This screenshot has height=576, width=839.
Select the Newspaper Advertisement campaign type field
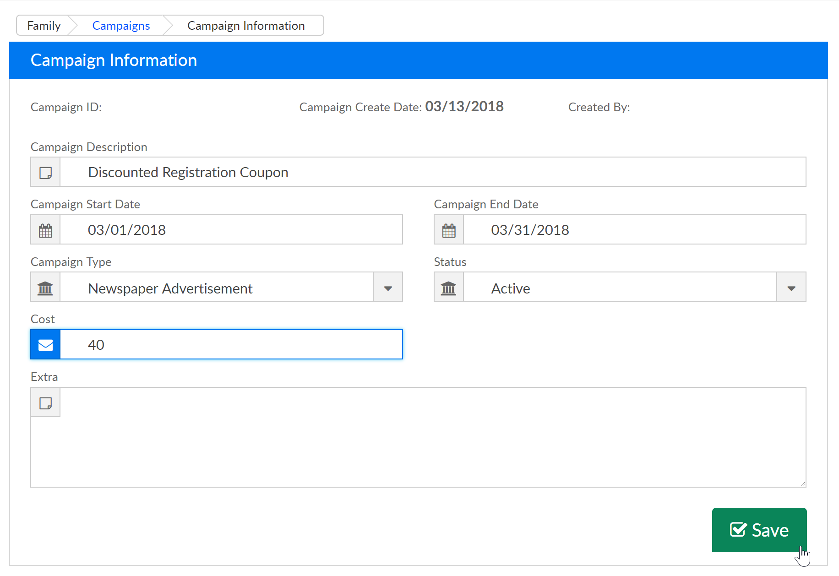(x=217, y=288)
